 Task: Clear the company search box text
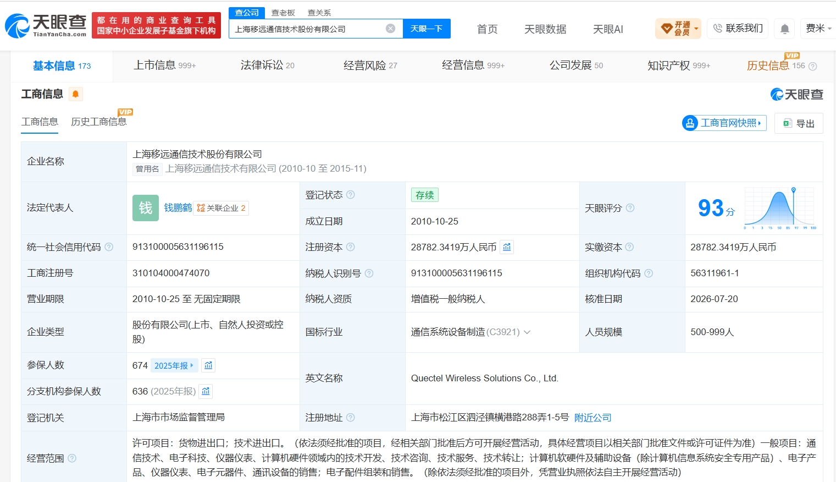coord(390,29)
